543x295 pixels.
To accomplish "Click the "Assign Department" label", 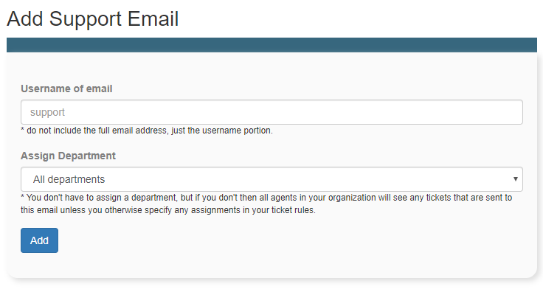I will 68,156.
